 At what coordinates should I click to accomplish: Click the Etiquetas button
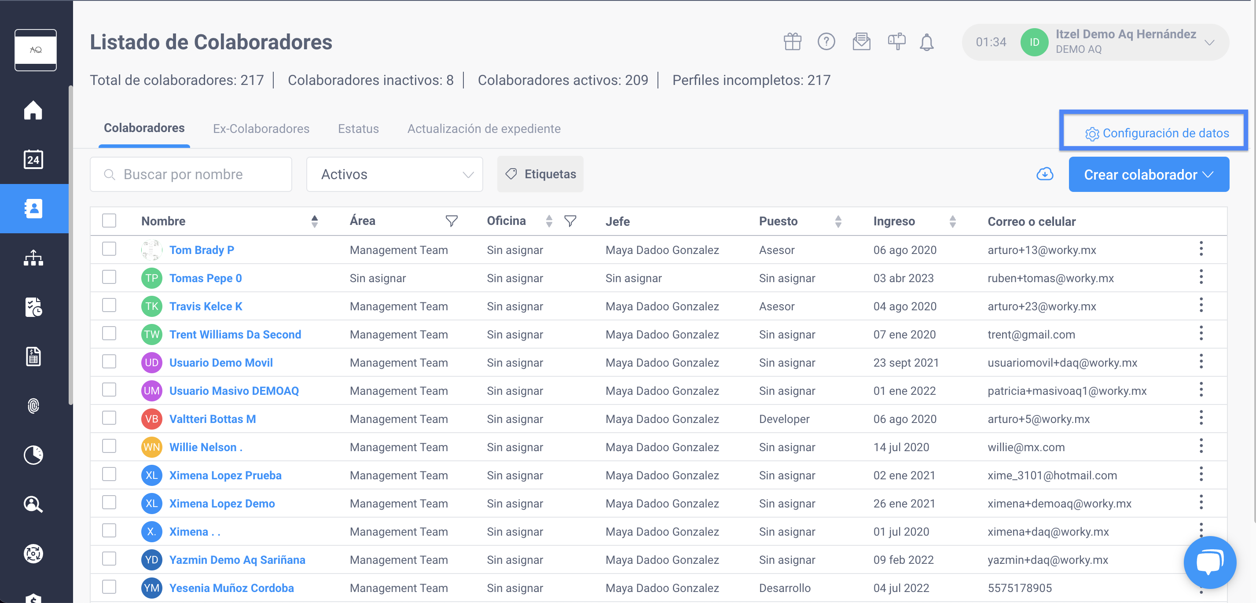(x=540, y=174)
